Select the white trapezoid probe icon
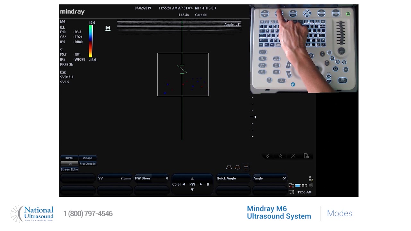The height and width of the screenshot is (231, 411). [229, 167]
